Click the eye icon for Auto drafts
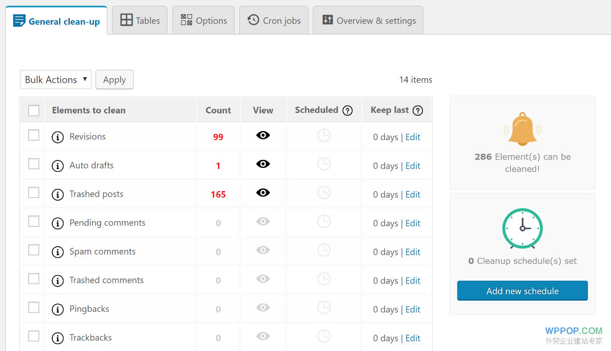This screenshot has width=611, height=351. click(263, 164)
